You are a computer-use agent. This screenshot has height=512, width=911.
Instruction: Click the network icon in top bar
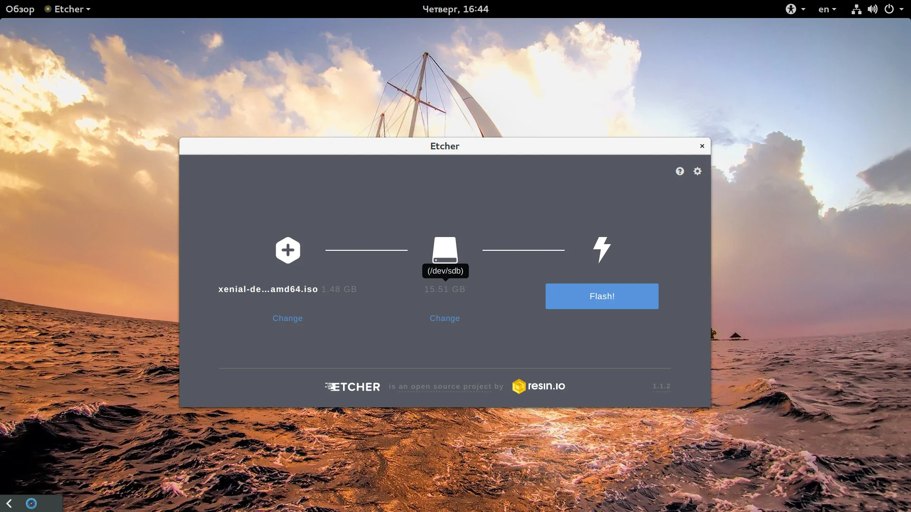point(856,9)
